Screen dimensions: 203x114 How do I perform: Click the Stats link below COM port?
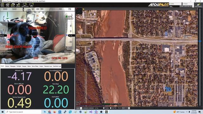tap(171, 6)
